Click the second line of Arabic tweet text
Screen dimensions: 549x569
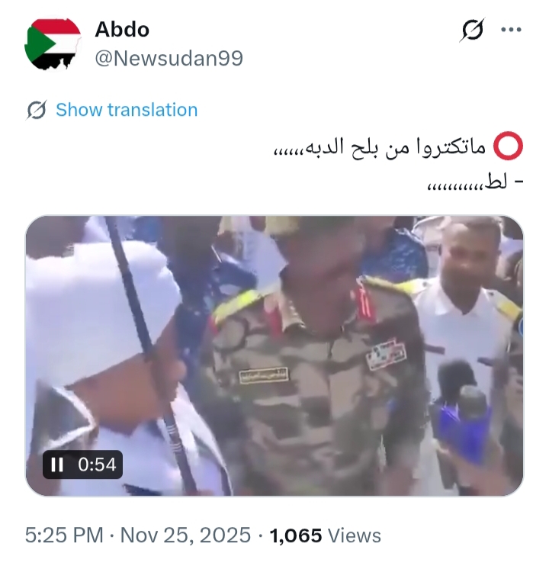[474, 182]
